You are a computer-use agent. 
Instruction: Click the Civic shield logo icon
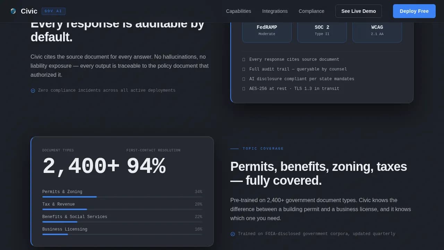[13, 11]
